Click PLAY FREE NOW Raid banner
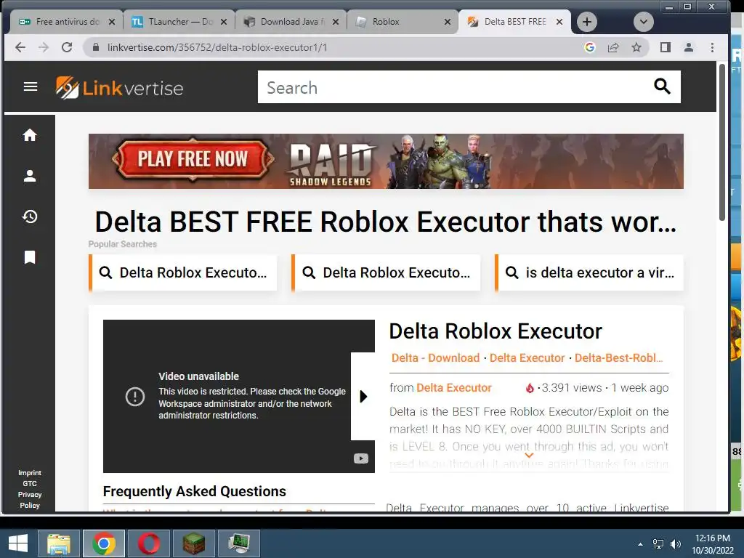 click(386, 161)
